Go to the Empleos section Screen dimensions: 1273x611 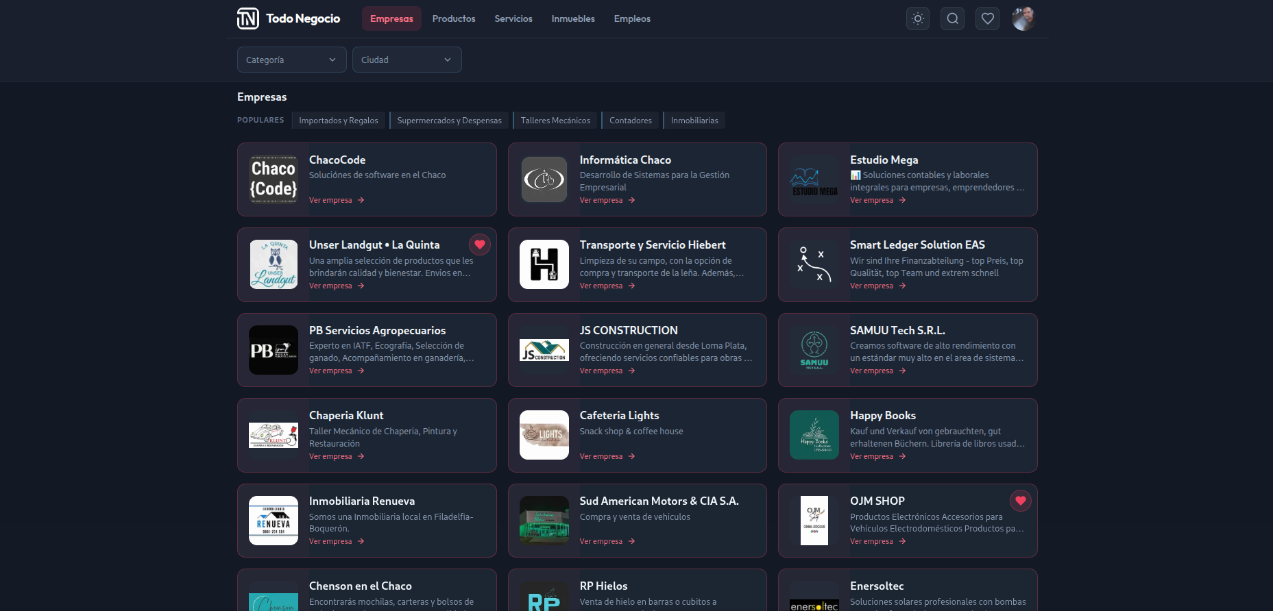point(631,18)
